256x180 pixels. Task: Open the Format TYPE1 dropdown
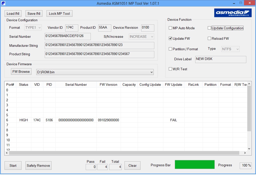pyautogui.click(x=33, y=27)
